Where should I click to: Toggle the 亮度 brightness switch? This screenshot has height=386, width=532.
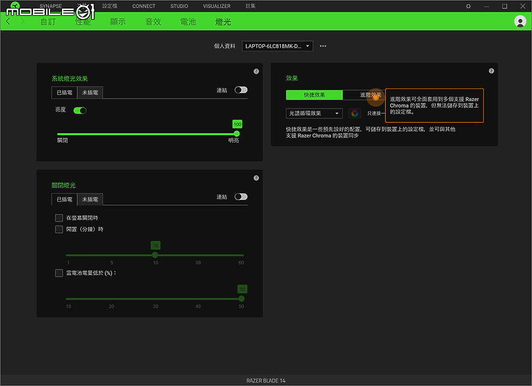click(x=80, y=110)
